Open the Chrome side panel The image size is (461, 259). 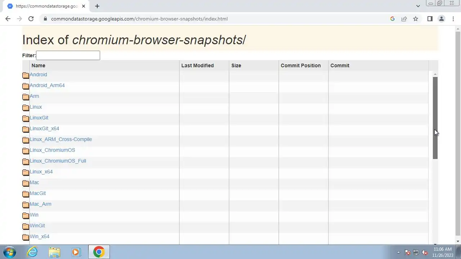[430, 19]
